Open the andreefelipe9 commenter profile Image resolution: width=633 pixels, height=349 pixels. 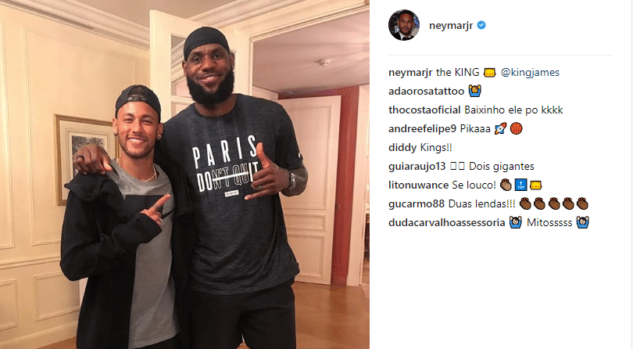422,128
